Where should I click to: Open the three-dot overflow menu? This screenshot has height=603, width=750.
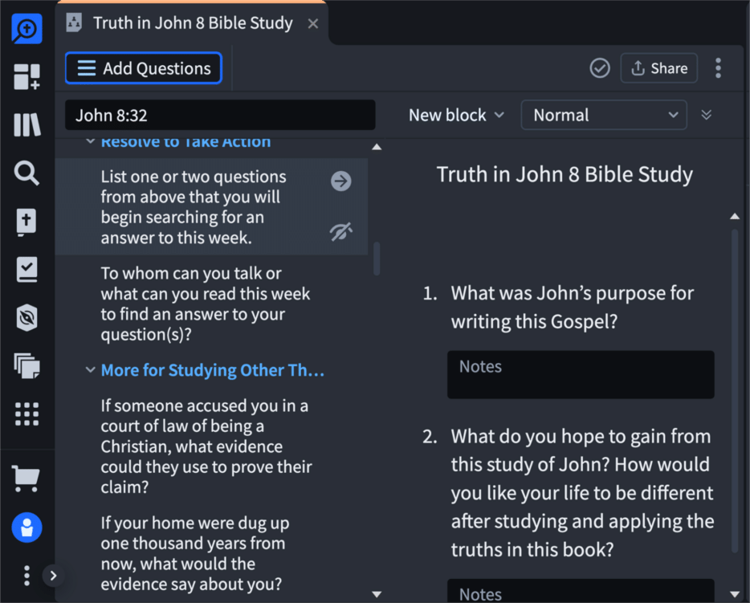click(717, 67)
